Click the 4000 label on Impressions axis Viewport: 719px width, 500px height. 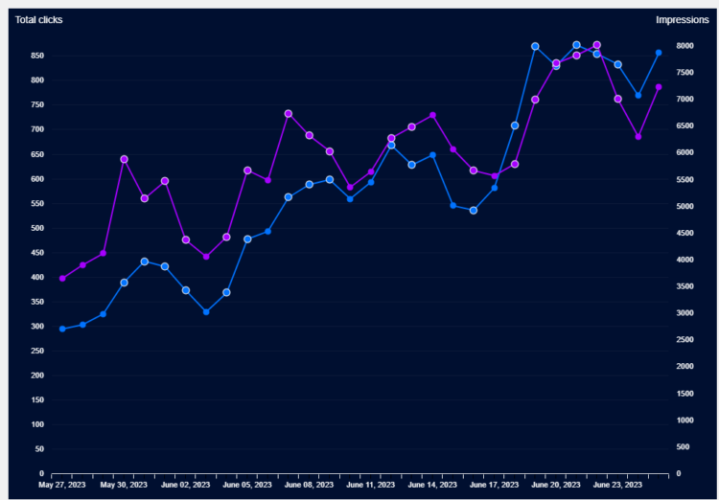pyautogui.click(x=684, y=260)
